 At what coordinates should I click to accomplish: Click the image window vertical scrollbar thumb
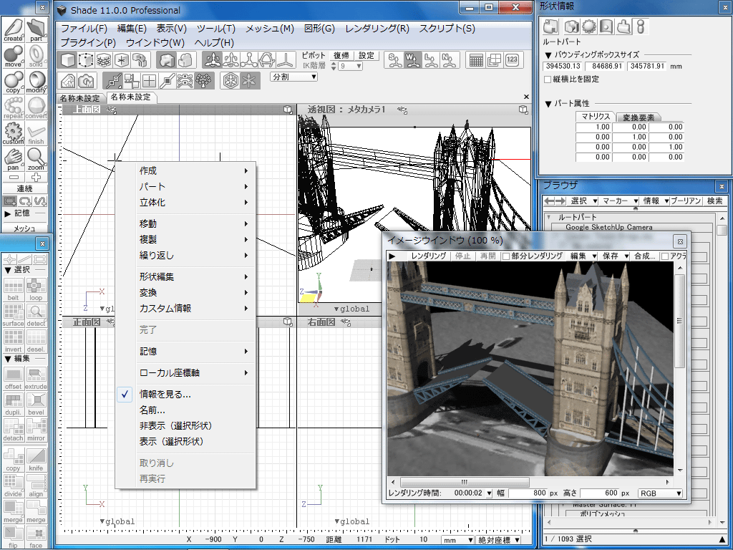(x=679, y=321)
